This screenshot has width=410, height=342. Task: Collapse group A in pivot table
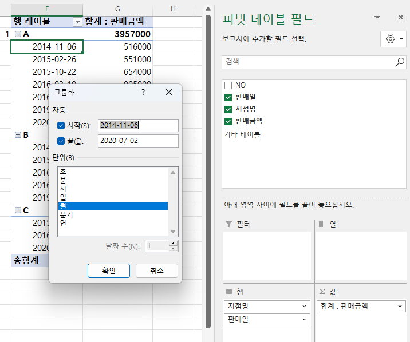click(18, 34)
